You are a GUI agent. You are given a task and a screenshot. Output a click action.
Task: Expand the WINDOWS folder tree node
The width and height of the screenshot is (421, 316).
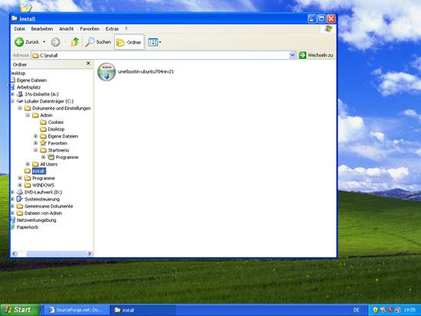pyautogui.click(x=20, y=185)
